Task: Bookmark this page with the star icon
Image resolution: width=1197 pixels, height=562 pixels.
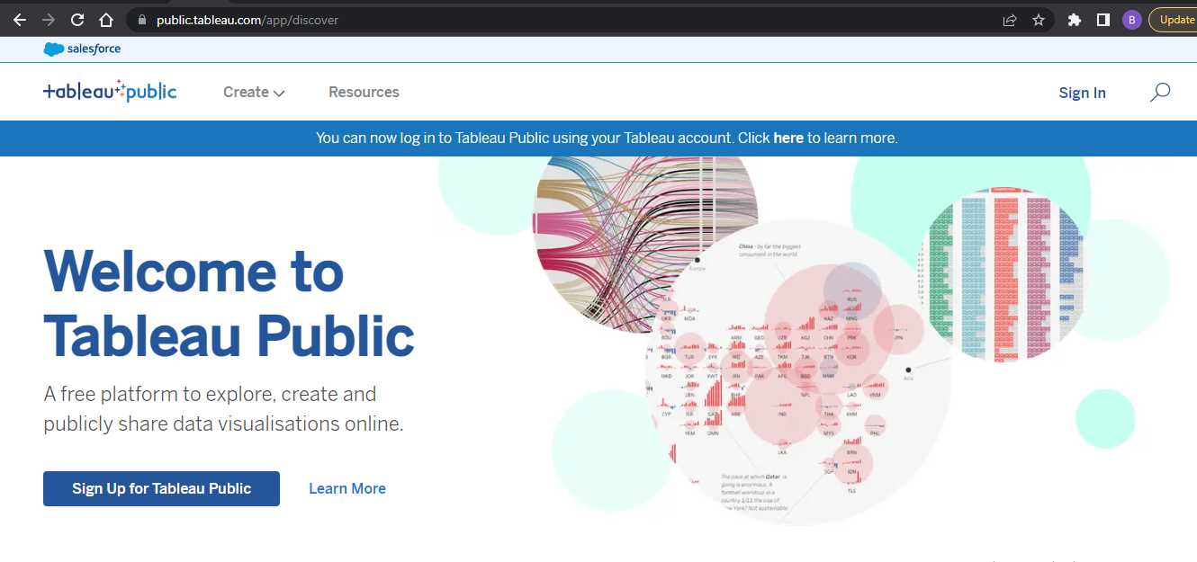Action: pyautogui.click(x=1039, y=20)
